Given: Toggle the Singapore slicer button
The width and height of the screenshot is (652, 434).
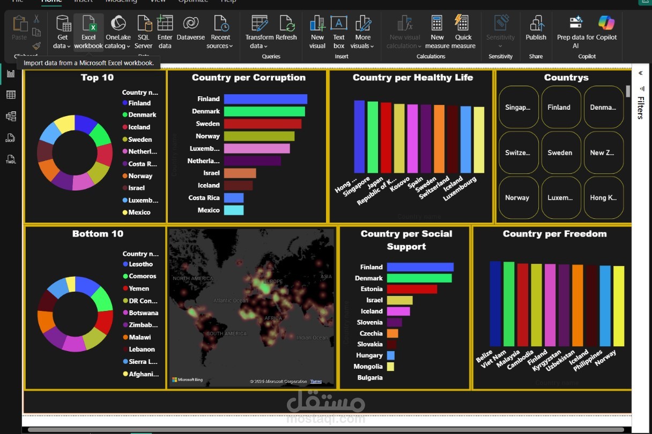Looking at the screenshot, I should click(x=518, y=107).
